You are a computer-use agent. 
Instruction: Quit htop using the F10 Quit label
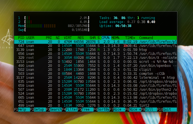coord(167,109)
